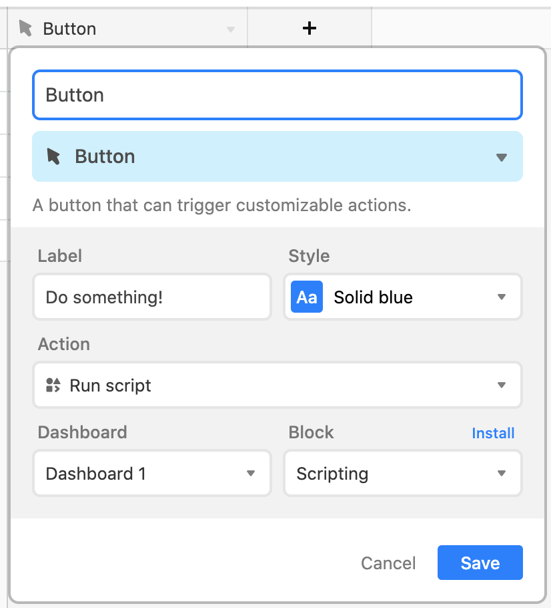Click the arrow in the Scripting dropdown
Screen dimensions: 551x608
pyautogui.click(x=502, y=474)
